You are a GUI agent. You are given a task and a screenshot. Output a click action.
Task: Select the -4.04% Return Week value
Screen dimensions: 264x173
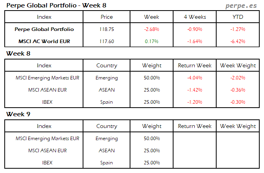[x=195, y=78]
